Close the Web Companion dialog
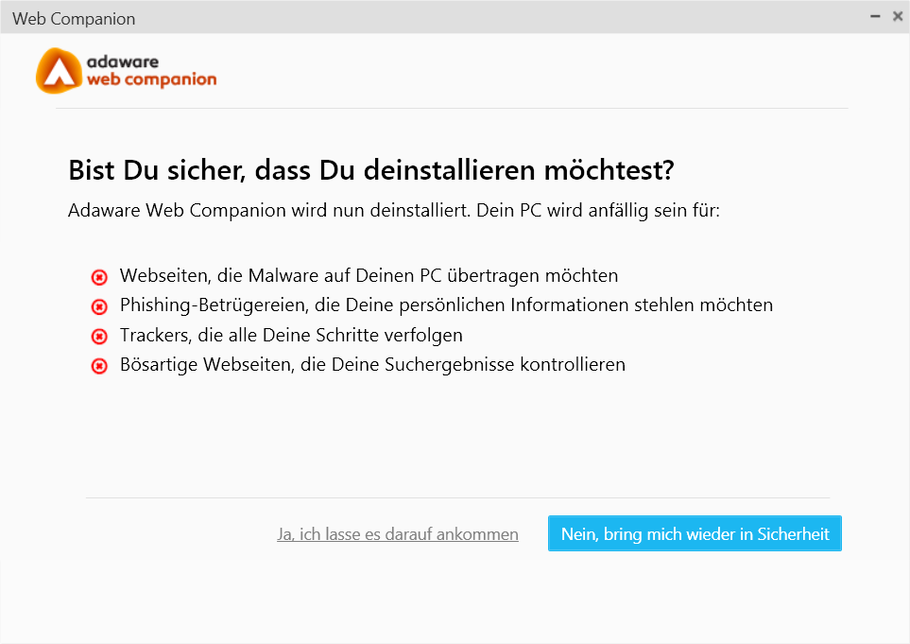The image size is (910, 644). (897, 17)
